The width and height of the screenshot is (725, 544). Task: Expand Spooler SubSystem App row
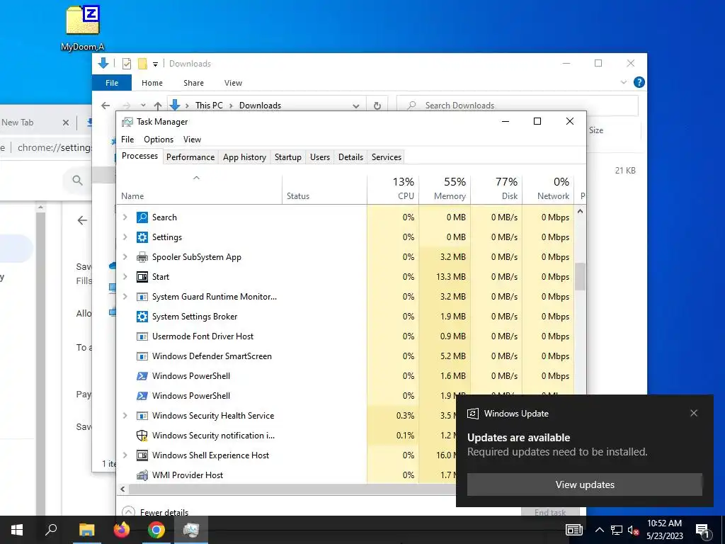coord(125,256)
